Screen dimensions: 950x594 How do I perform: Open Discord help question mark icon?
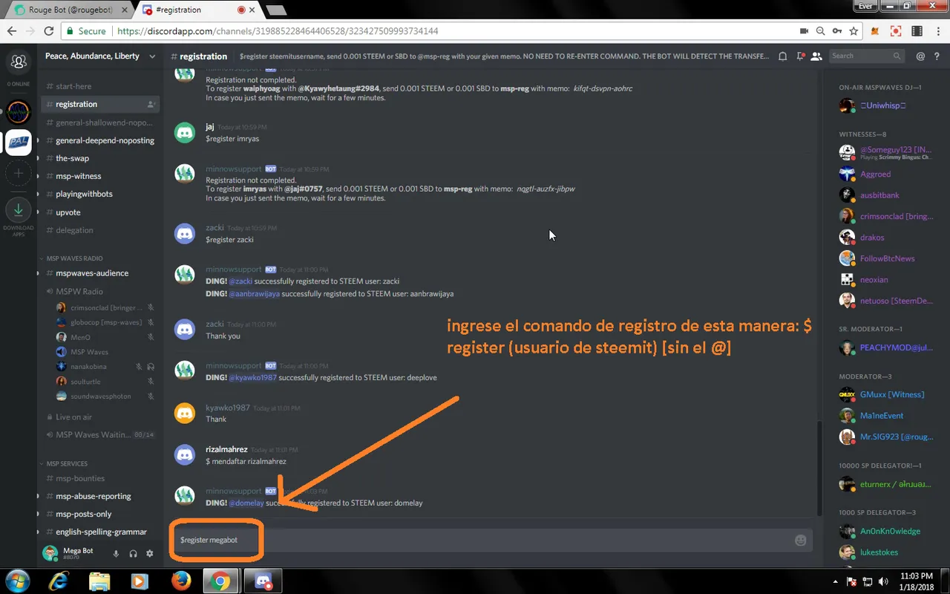937,56
